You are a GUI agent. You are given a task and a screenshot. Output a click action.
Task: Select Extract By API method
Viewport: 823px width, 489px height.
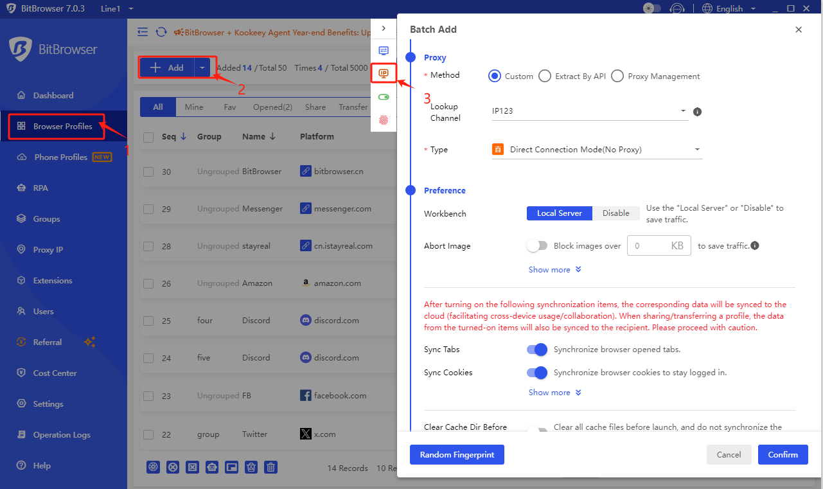click(544, 76)
